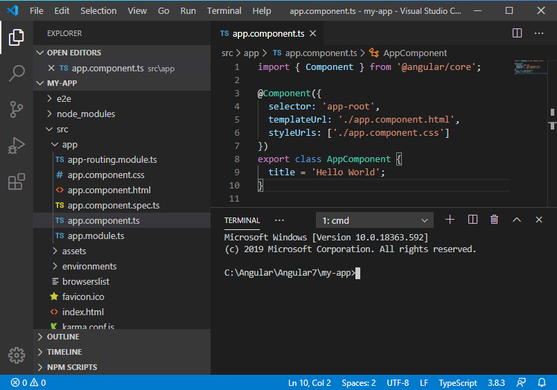The width and height of the screenshot is (557, 390).
Task: Select the TERMINAL panel tab
Action: click(x=242, y=220)
